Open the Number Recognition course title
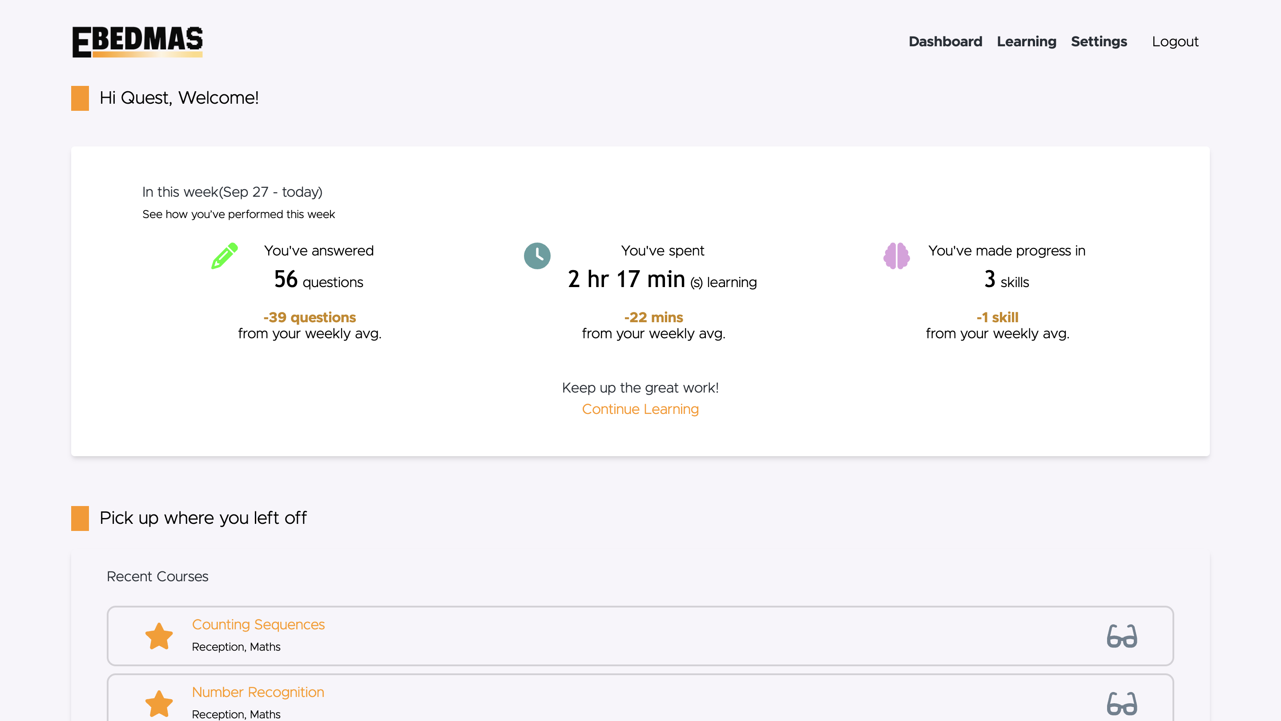 (x=258, y=692)
